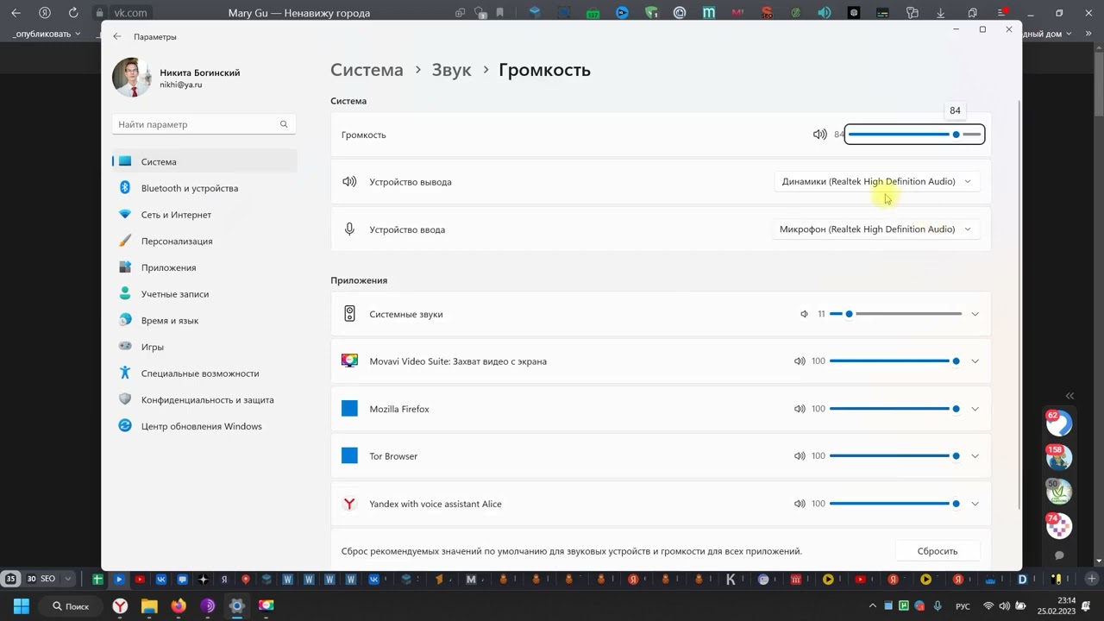Open Игры category
Screen dimensions: 1104x621
tap(204, 347)
